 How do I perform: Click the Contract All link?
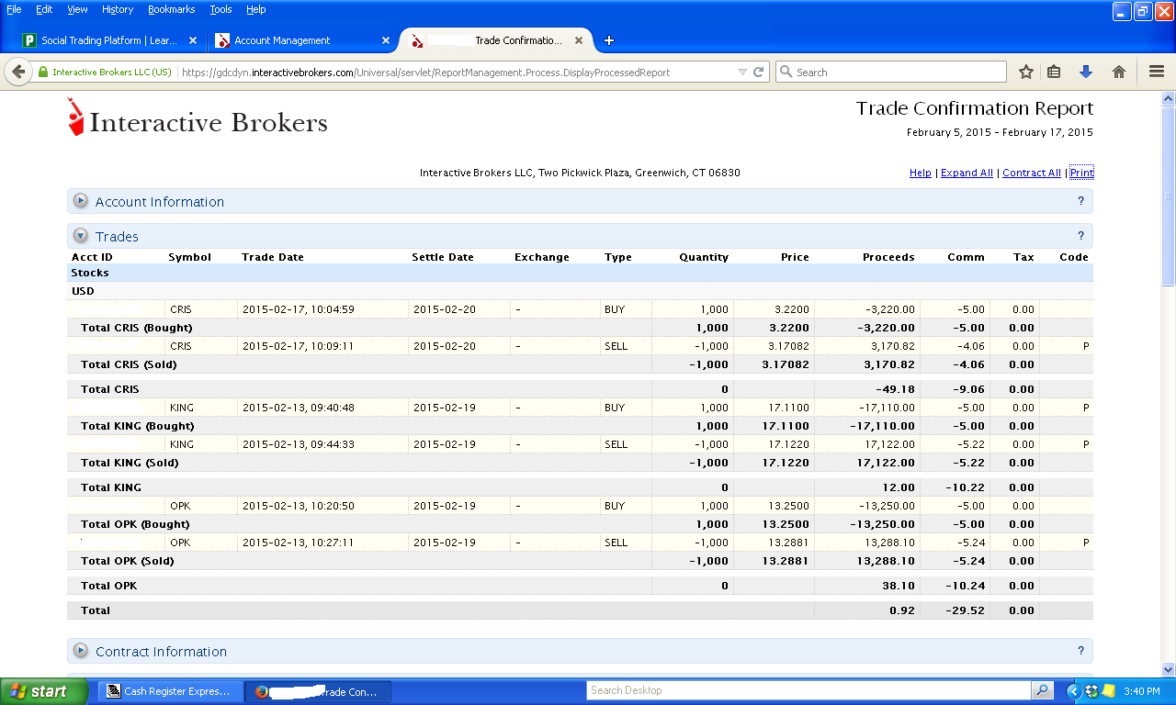1032,173
